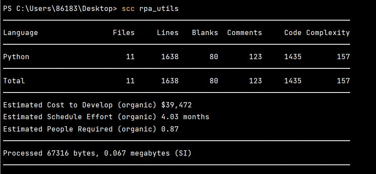Click the code value 1435 in Total row

(x=293, y=81)
